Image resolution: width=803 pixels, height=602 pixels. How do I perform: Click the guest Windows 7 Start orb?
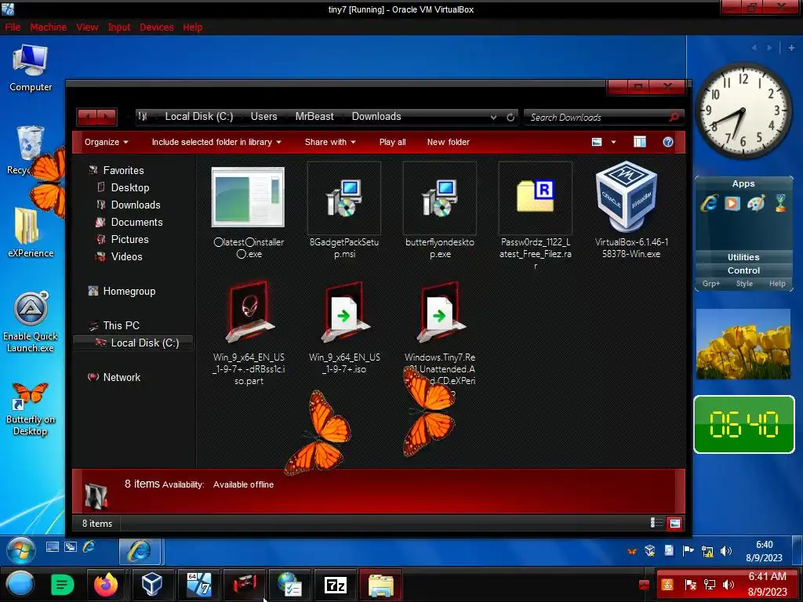click(20, 551)
